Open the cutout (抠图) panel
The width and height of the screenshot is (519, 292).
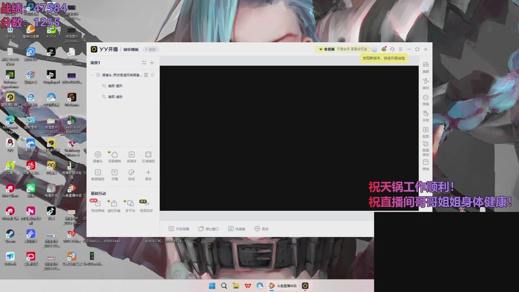pos(426,132)
